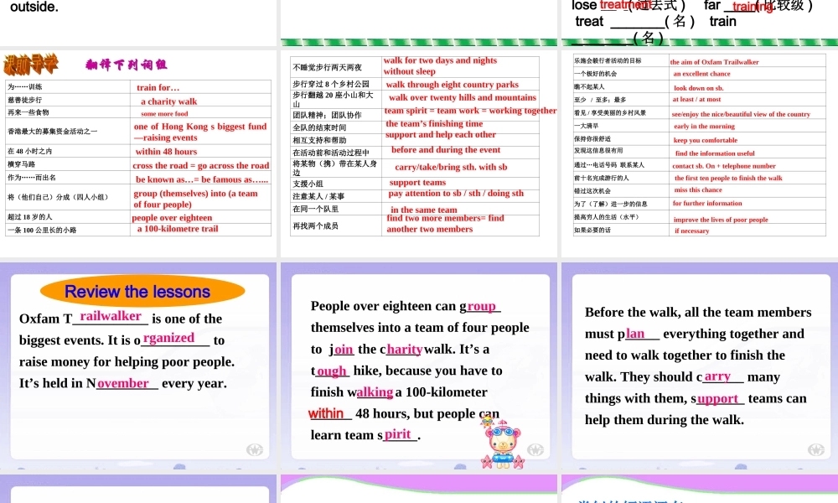Click the blank answer 'railwalker' on the Review slide
838x503 pixels.
pos(110,316)
